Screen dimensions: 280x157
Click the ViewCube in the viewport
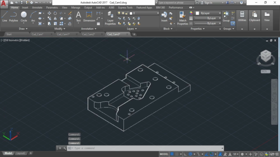pyautogui.click(x=266, y=56)
